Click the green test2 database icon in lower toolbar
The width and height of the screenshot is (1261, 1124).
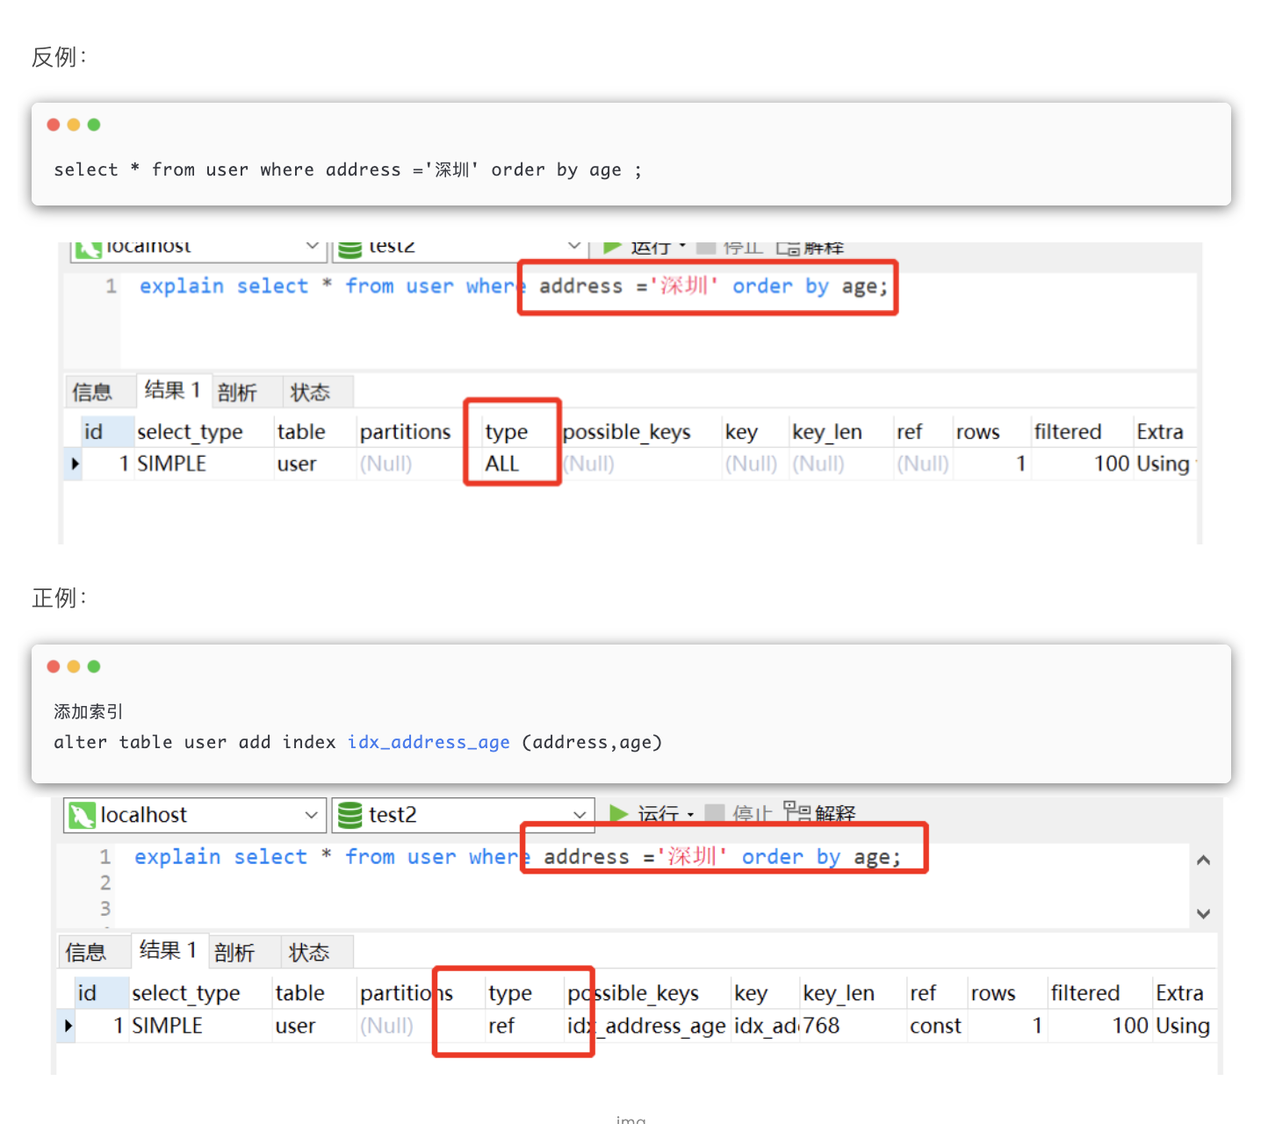click(x=350, y=815)
